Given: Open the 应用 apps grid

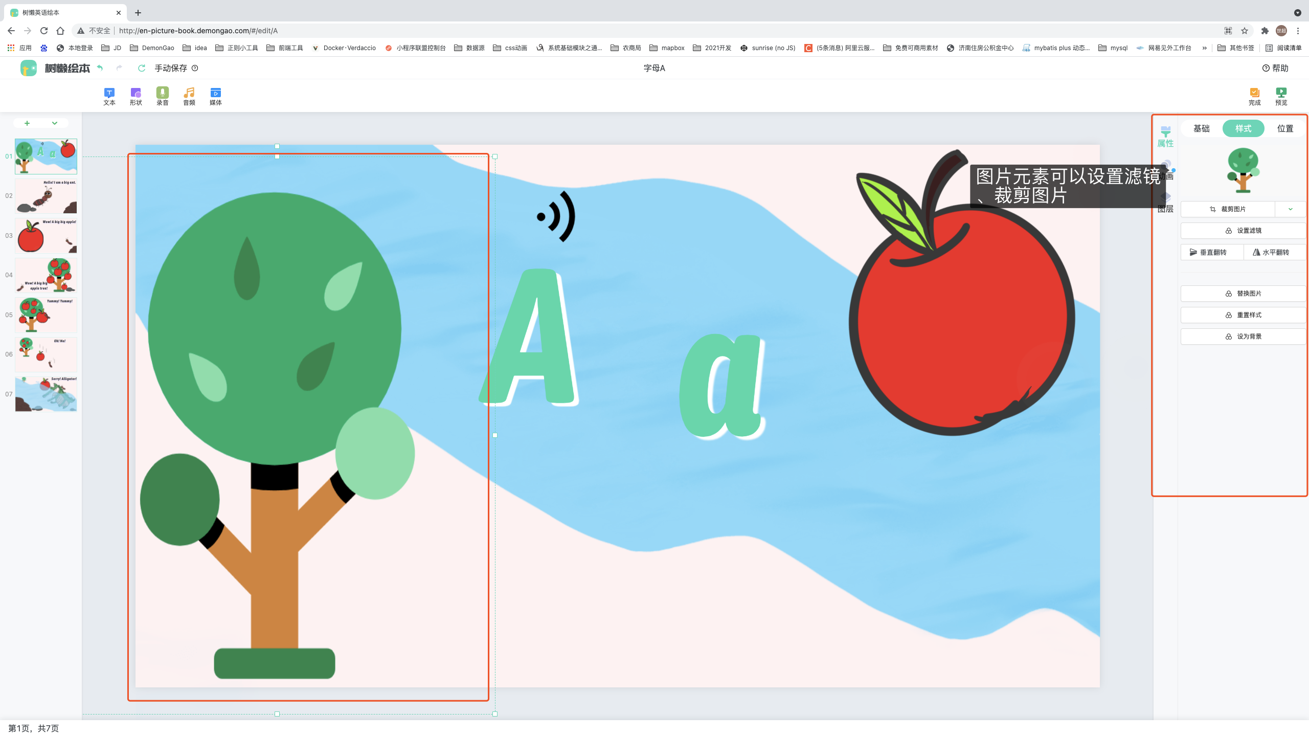Looking at the screenshot, I should (19, 48).
